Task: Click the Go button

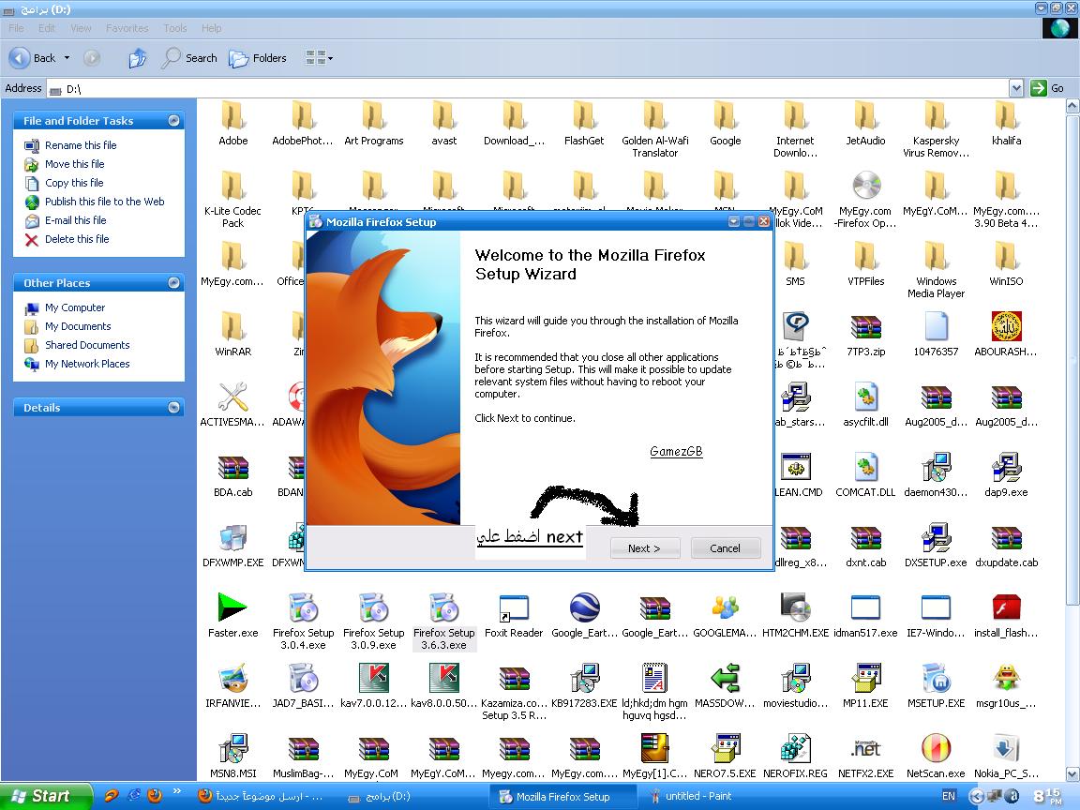Action: (x=1047, y=88)
